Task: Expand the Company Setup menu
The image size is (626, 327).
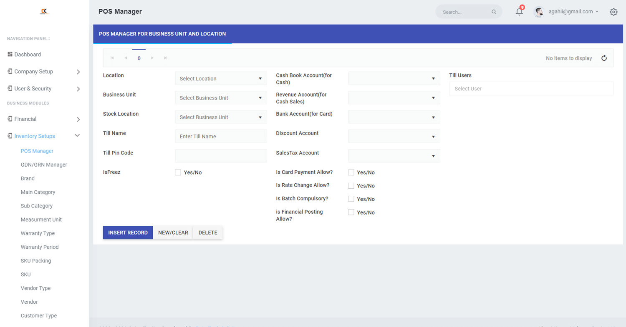Action: pos(44,72)
